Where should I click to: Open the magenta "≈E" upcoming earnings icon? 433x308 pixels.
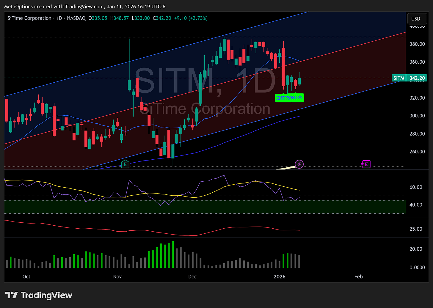point(366,164)
